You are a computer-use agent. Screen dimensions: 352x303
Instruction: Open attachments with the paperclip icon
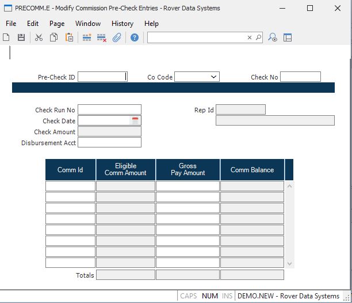tap(117, 37)
